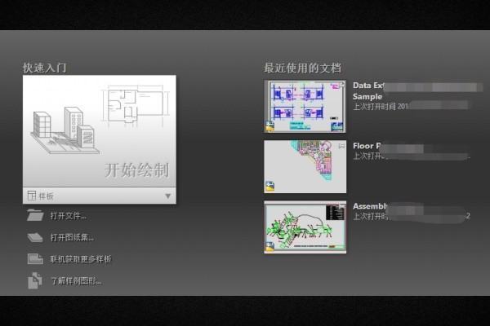This screenshot has height=326, width=490.
Task: Click the 最近使用的文档 heading
Action: tap(302, 68)
